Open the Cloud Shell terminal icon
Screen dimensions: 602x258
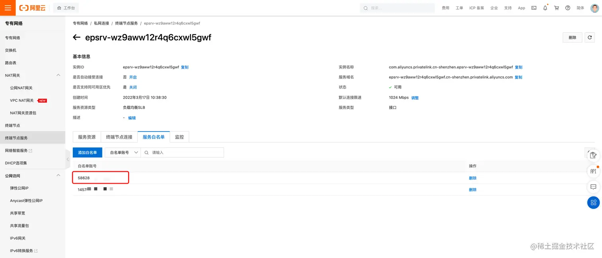[x=534, y=8]
